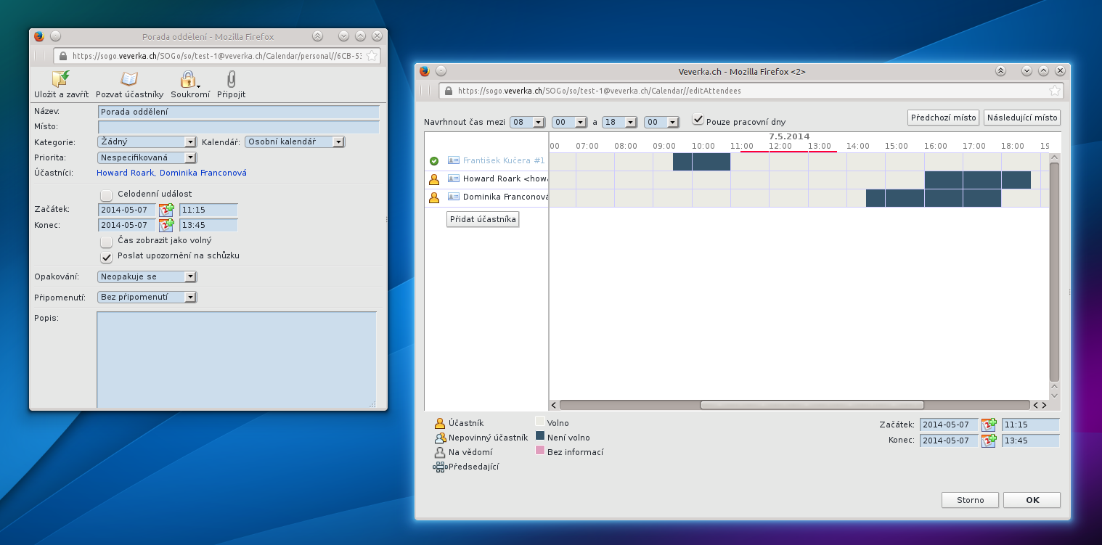Click the contact card icon beside František Kučera
The image size is (1102, 545).
coord(454,160)
